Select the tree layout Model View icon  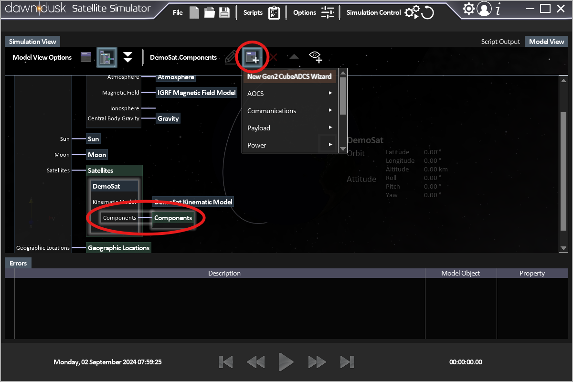click(107, 57)
